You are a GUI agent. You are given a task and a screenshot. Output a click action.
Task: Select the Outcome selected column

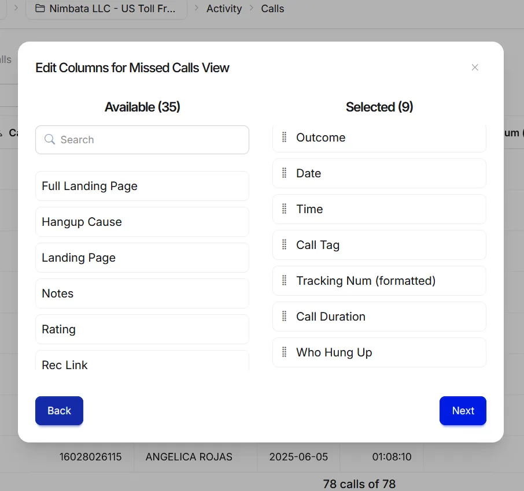coord(379,138)
